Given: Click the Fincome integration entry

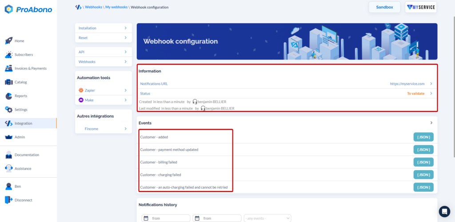Looking at the screenshot, I should [103, 129].
